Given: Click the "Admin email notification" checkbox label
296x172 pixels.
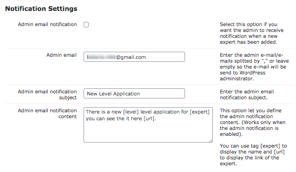Looking at the screenshot, I should pos(47,24).
